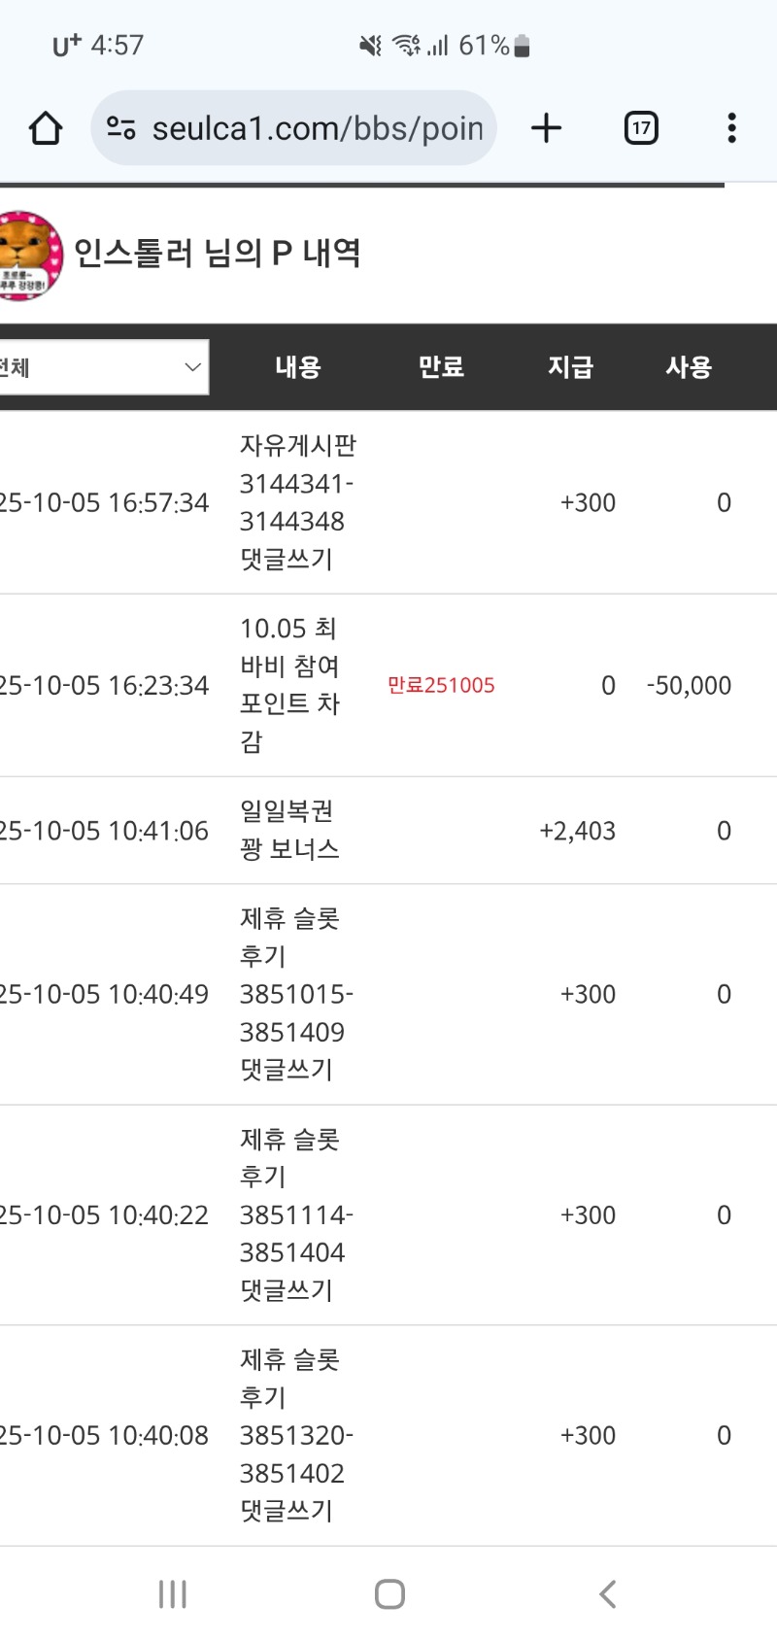Select the 일일복권 꽝 보너스 entry
777x1641 pixels.
pos(289,831)
